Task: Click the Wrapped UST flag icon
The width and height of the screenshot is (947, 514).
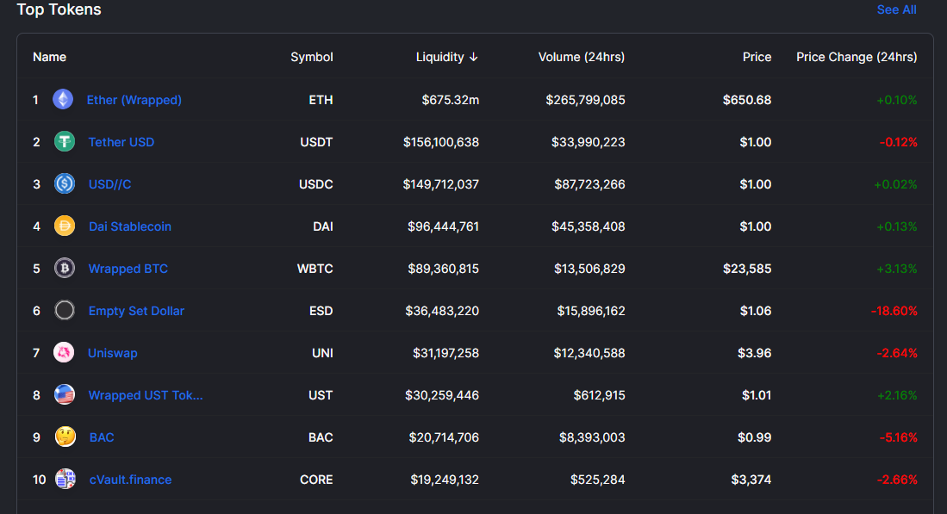Action: point(65,394)
